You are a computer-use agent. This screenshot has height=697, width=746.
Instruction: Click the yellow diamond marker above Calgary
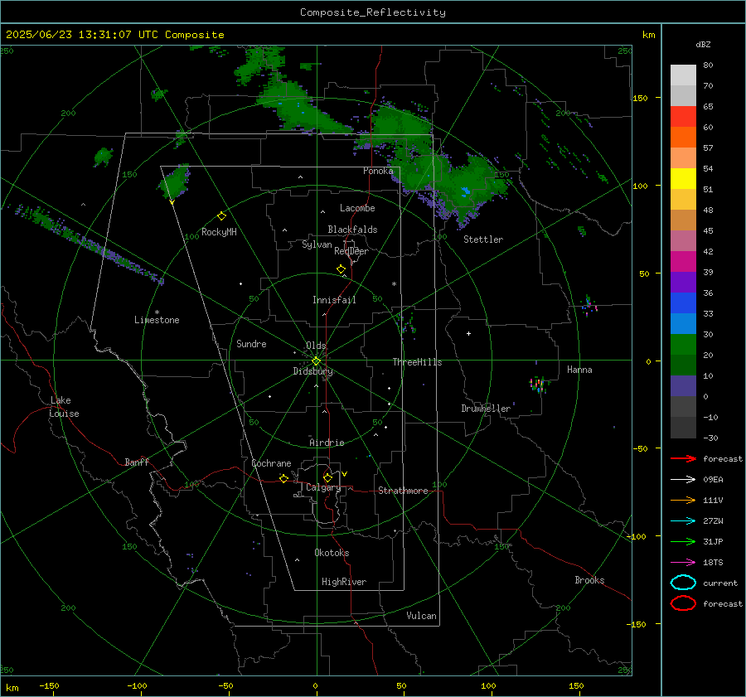click(x=327, y=477)
